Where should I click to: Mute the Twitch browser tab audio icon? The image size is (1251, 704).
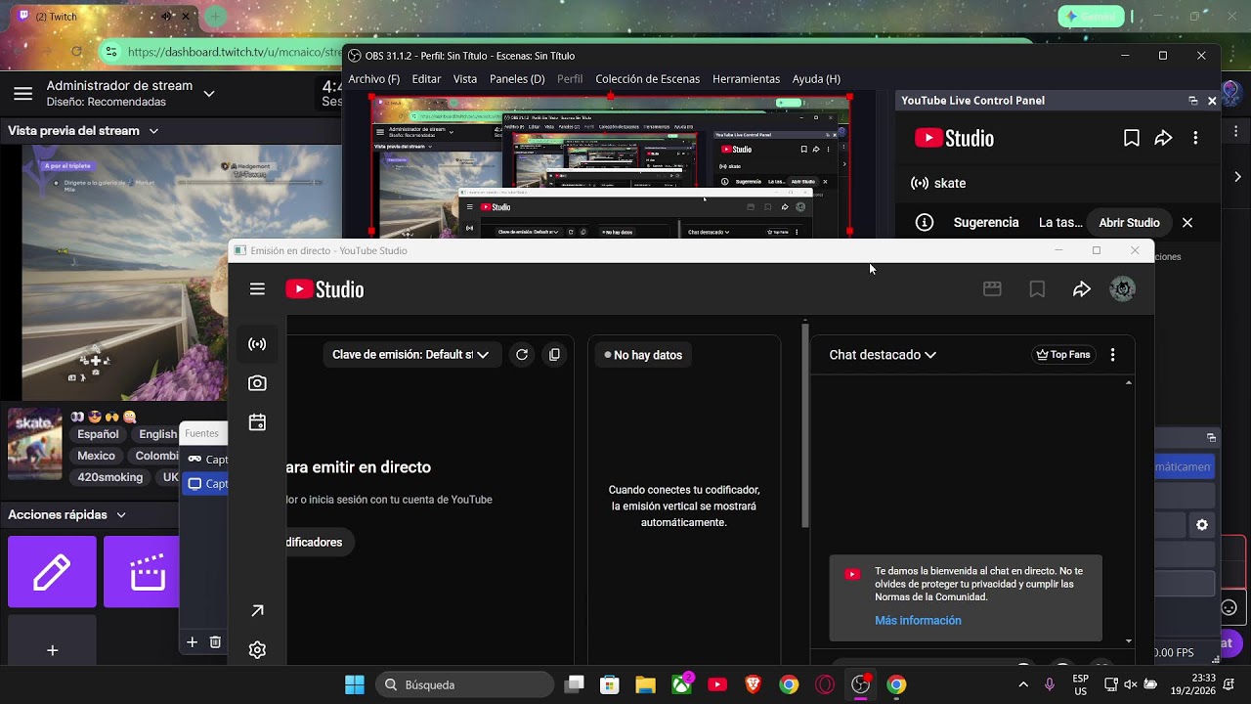coord(166,17)
